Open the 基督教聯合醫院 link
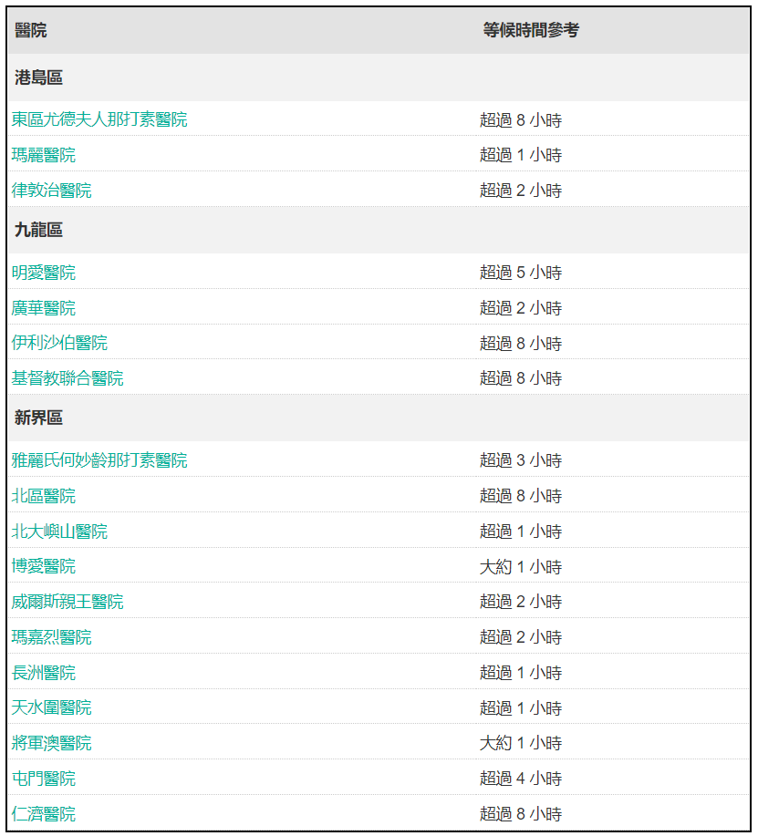This screenshot has height=836, width=758. (x=67, y=378)
